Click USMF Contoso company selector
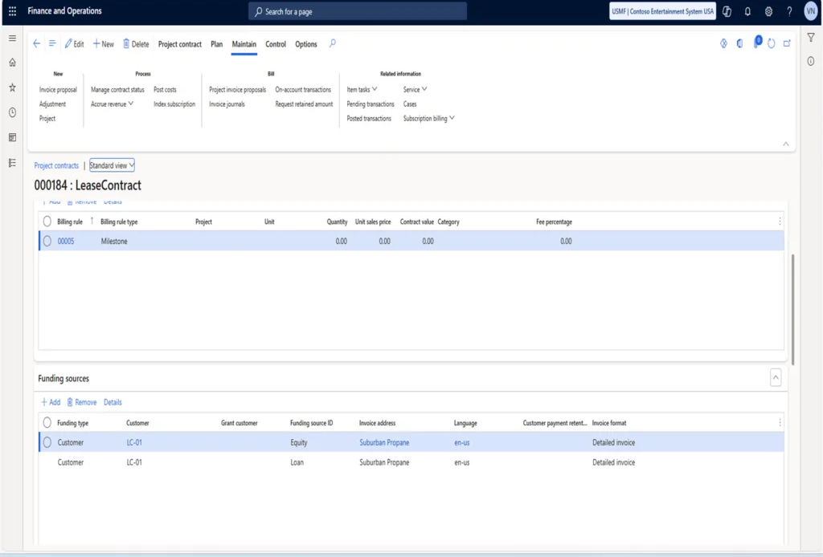The height and width of the screenshot is (557, 823). (662, 11)
